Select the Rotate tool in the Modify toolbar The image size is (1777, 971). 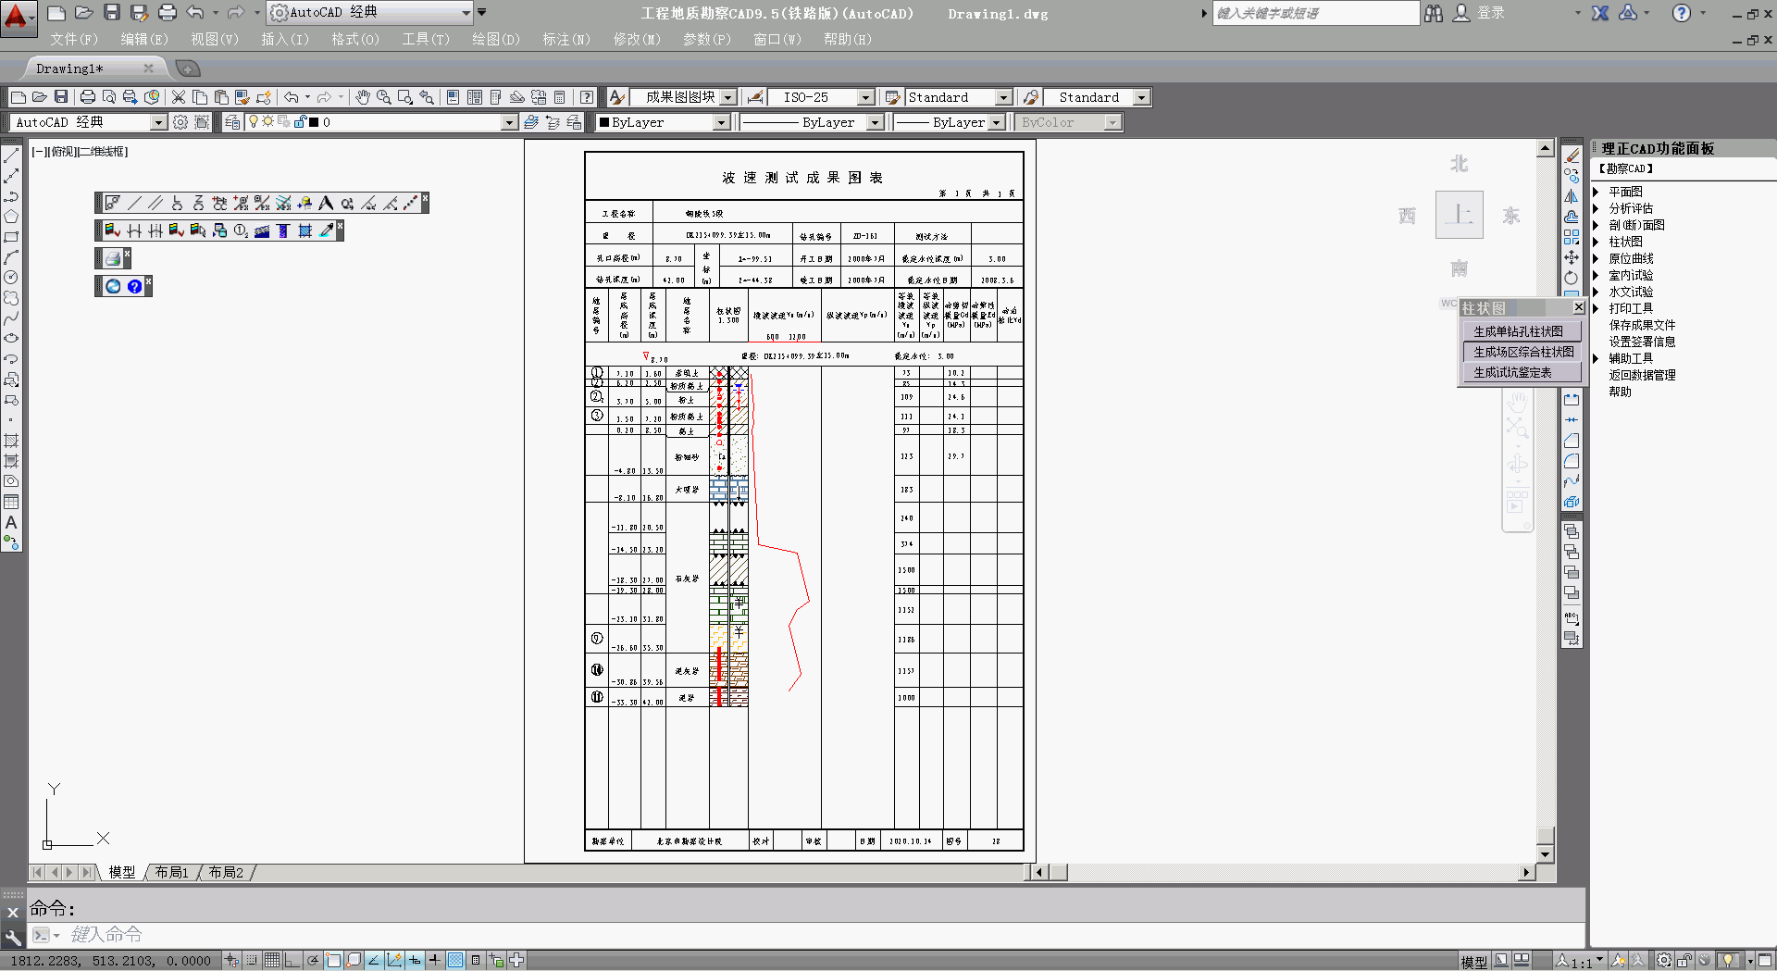(x=1572, y=278)
